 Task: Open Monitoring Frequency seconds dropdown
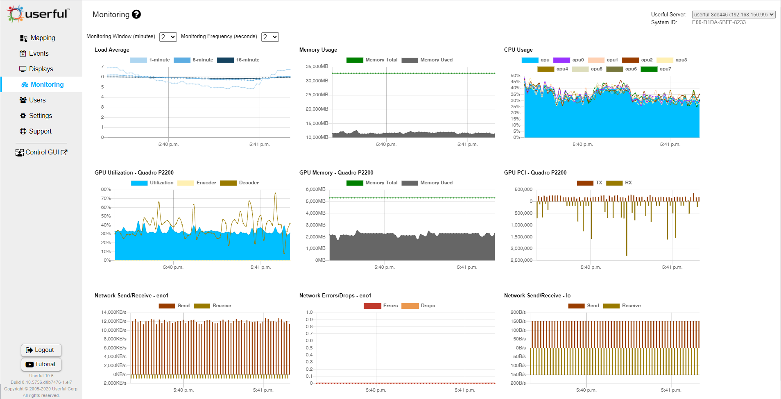pos(270,37)
